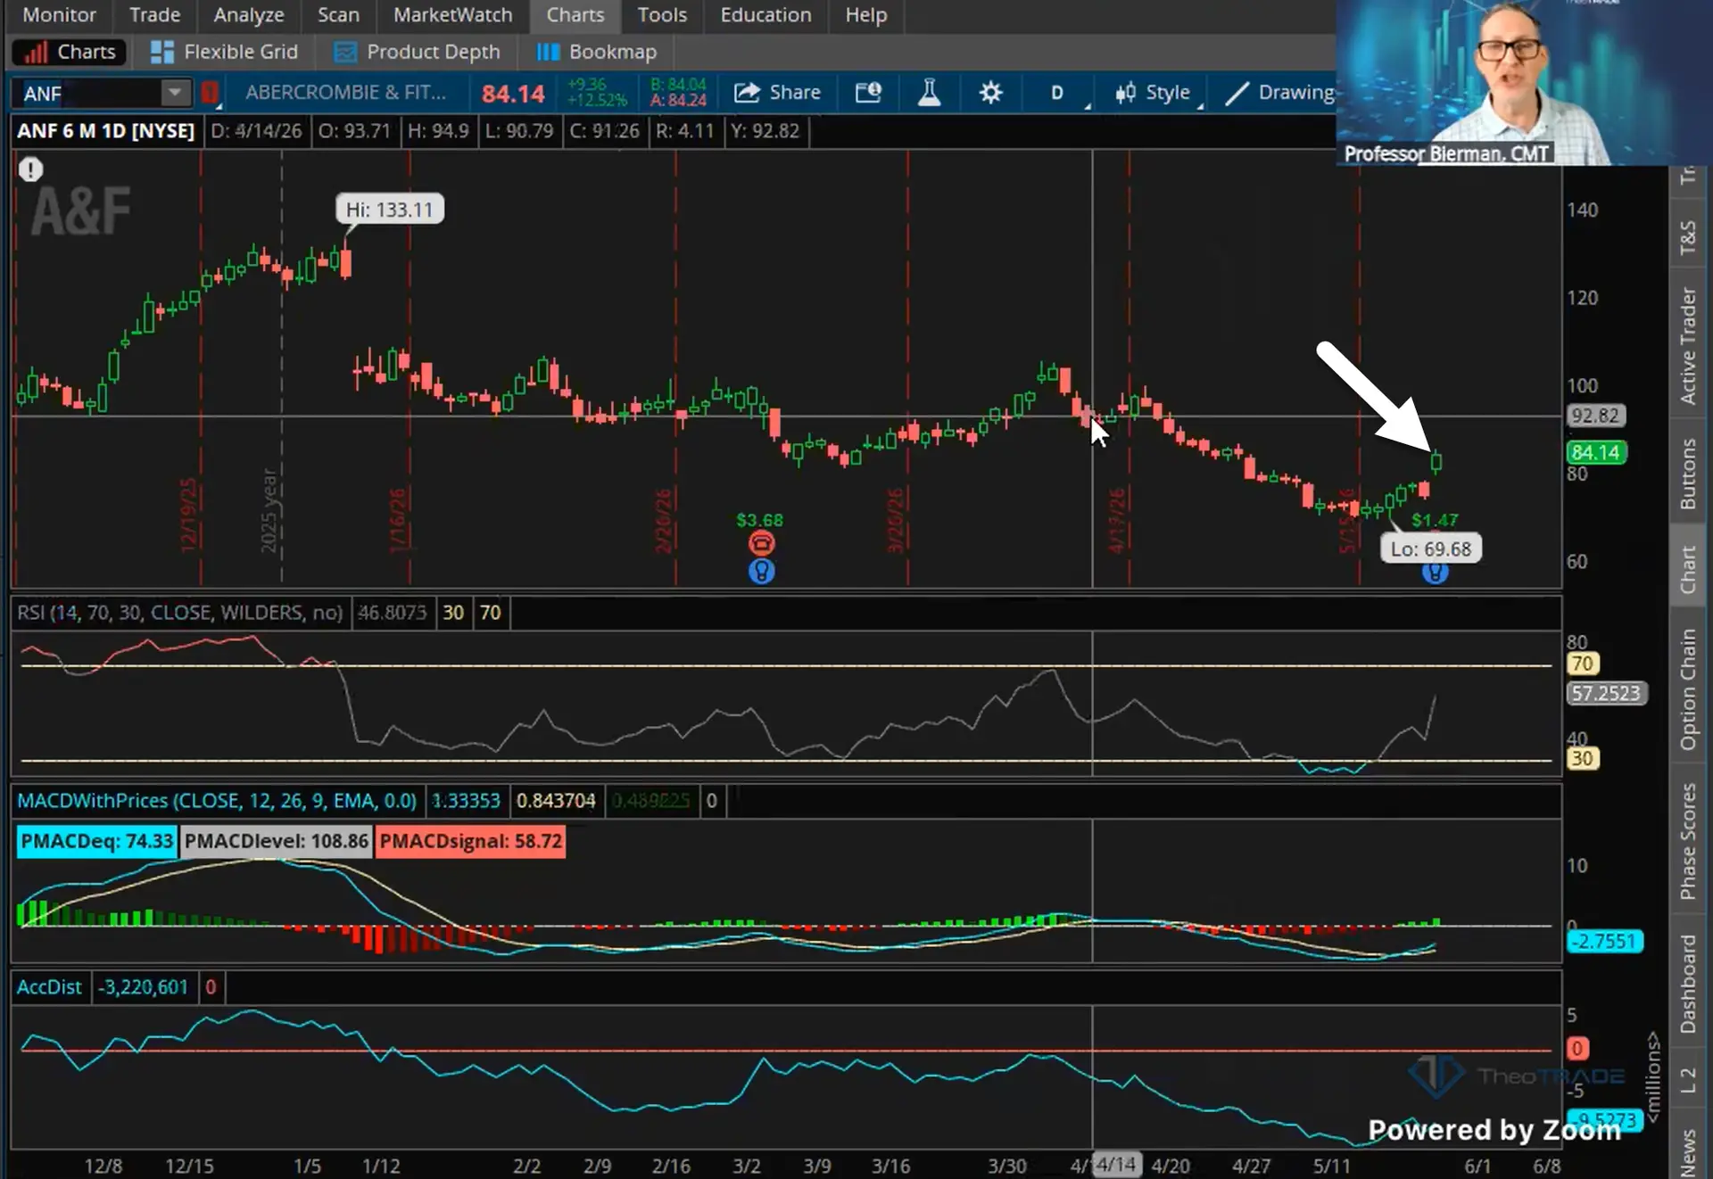Toggle the Buttons sidebar panel
This screenshot has width=1713, height=1179.
click(x=1687, y=474)
